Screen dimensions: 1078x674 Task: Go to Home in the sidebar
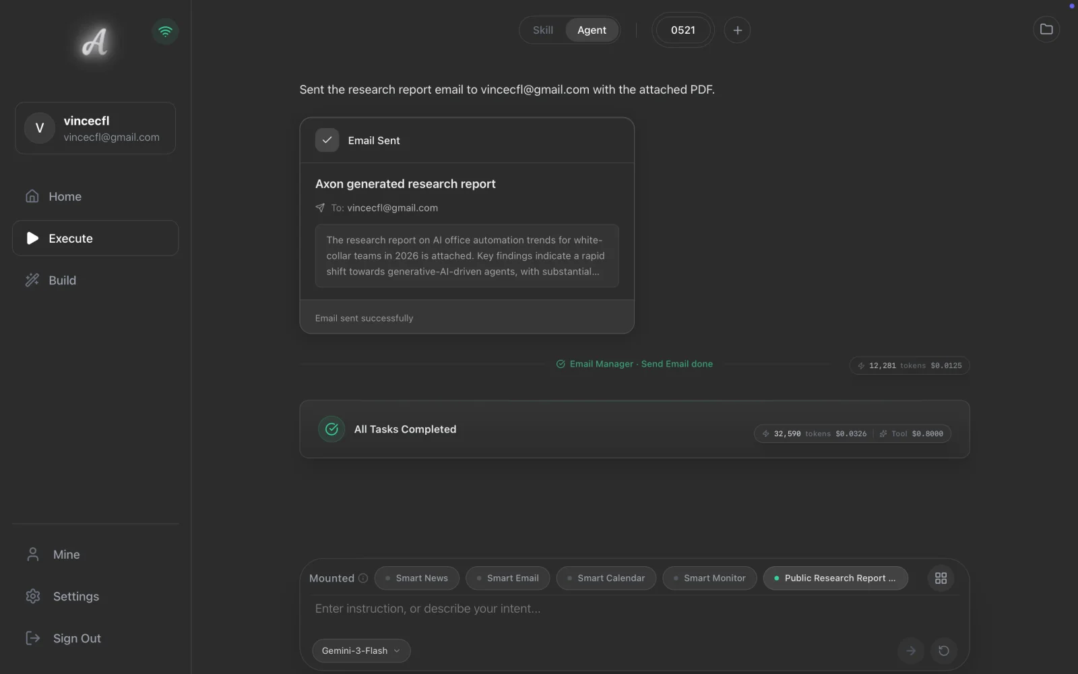[95, 196]
